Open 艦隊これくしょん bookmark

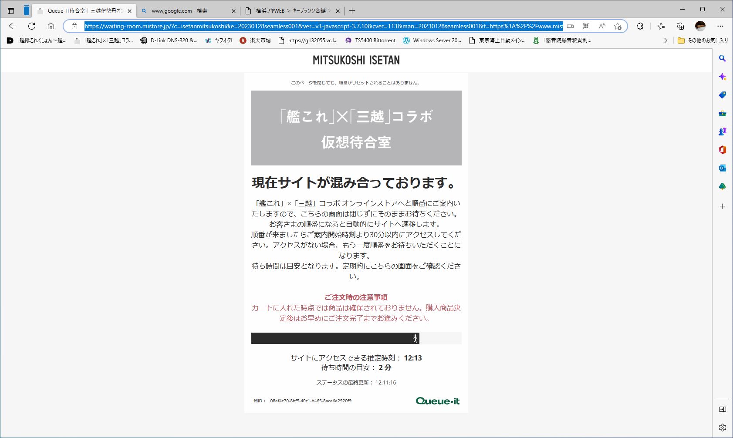click(x=37, y=40)
